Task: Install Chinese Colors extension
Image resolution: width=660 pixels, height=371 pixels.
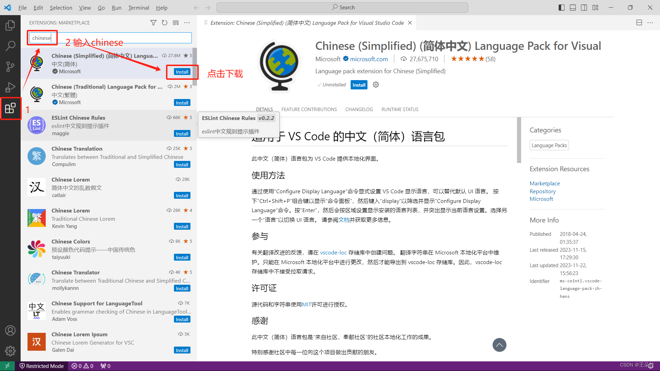Action: point(182,258)
